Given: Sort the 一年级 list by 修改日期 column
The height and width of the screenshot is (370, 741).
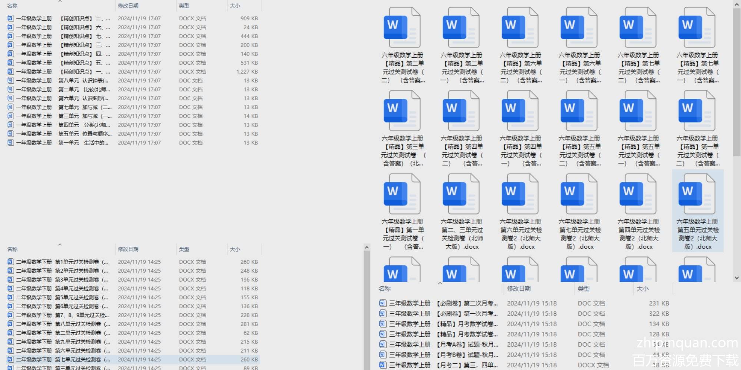Looking at the screenshot, I should point(128,6).
